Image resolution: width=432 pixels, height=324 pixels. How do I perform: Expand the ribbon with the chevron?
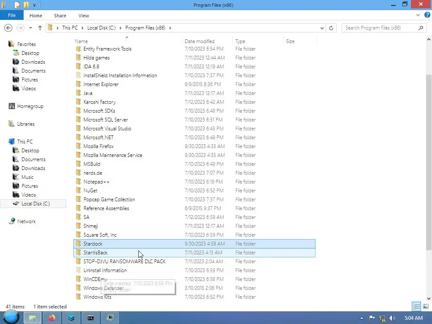click(x=418, y=15)
